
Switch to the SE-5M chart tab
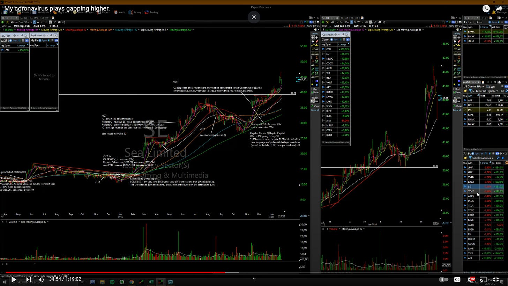[x=344, y=18]
